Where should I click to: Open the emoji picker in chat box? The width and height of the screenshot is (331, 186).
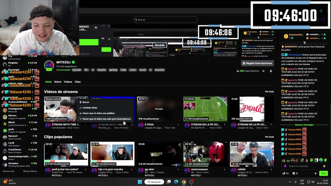(324, 166)
